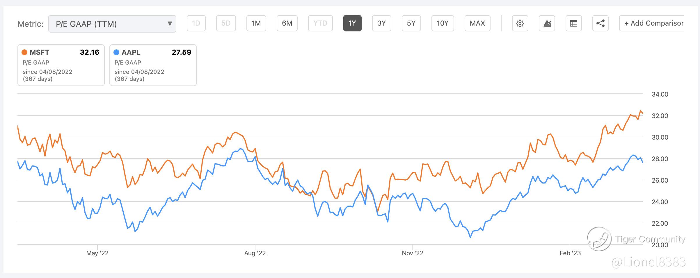Switch to the 3Y range
Screen dimensions: 700x278
(x=381, y=23)
